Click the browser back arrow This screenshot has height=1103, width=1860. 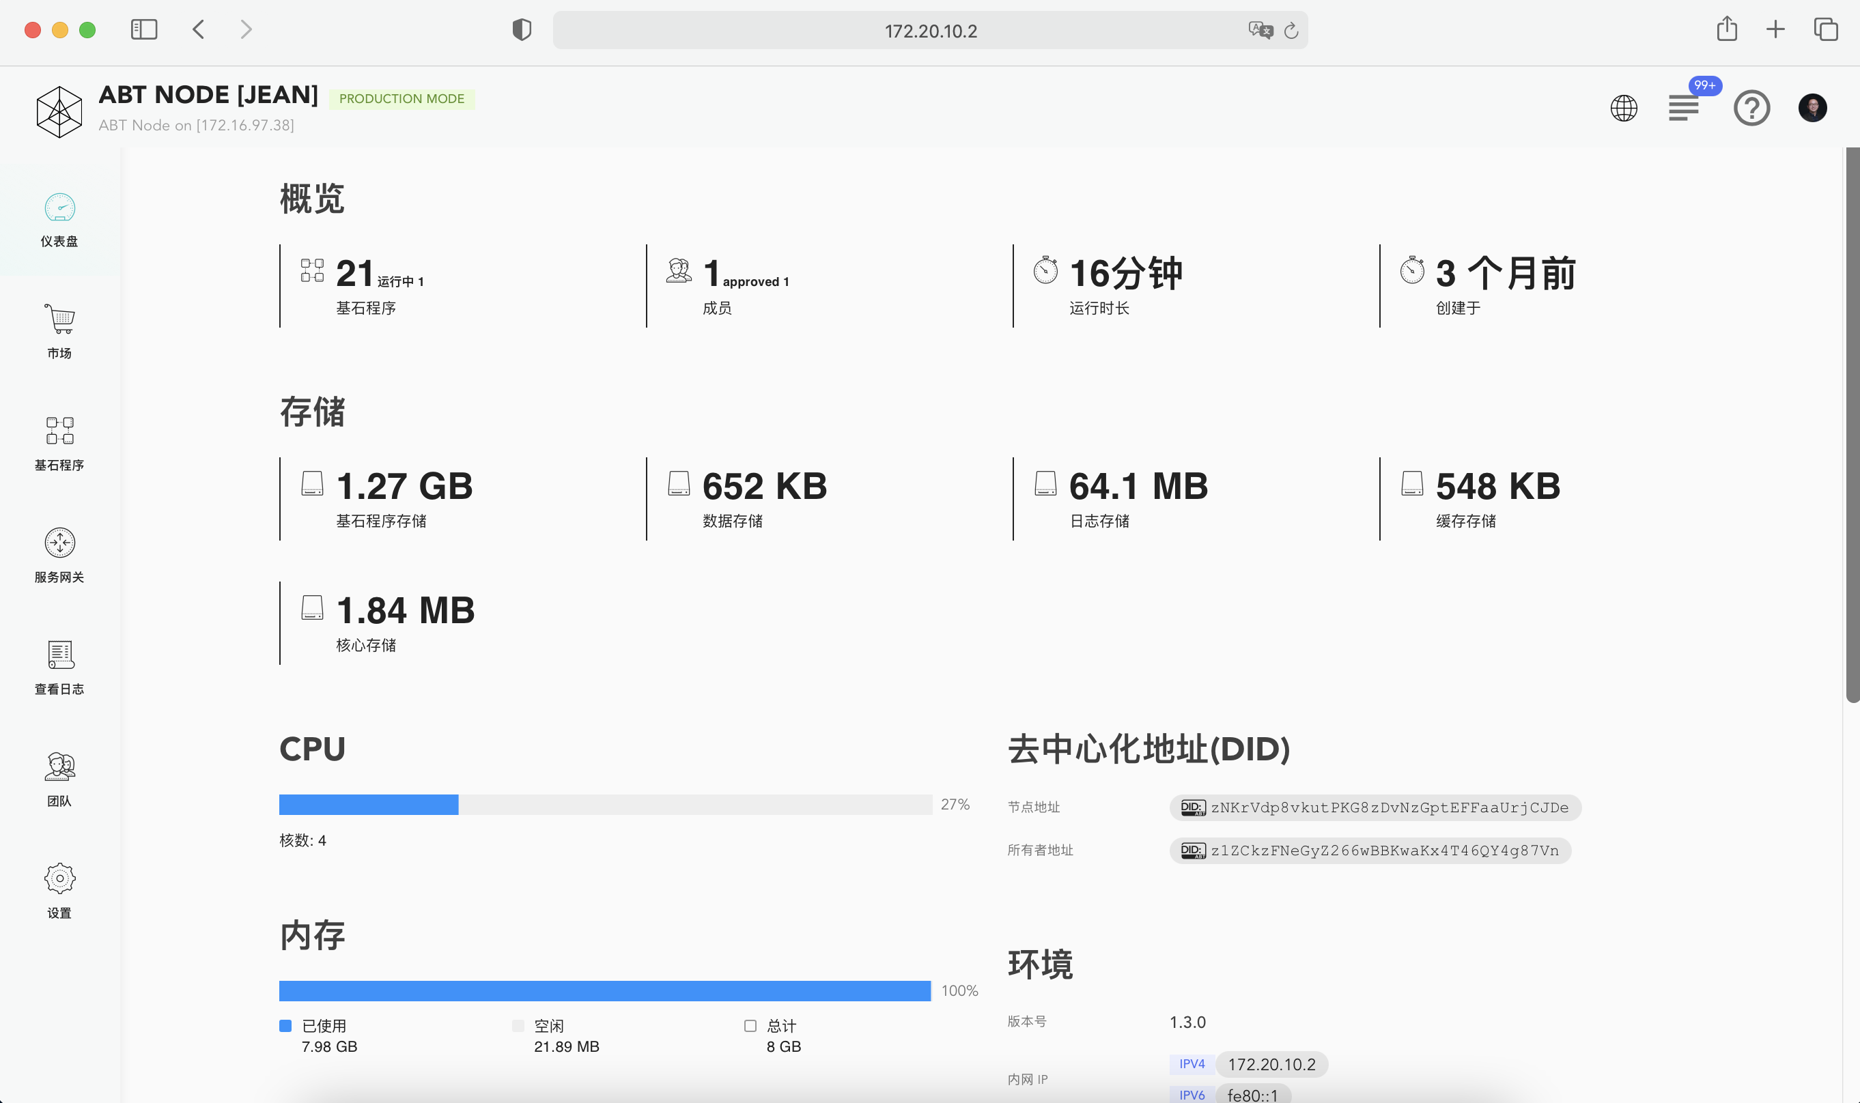click(199, 30)
